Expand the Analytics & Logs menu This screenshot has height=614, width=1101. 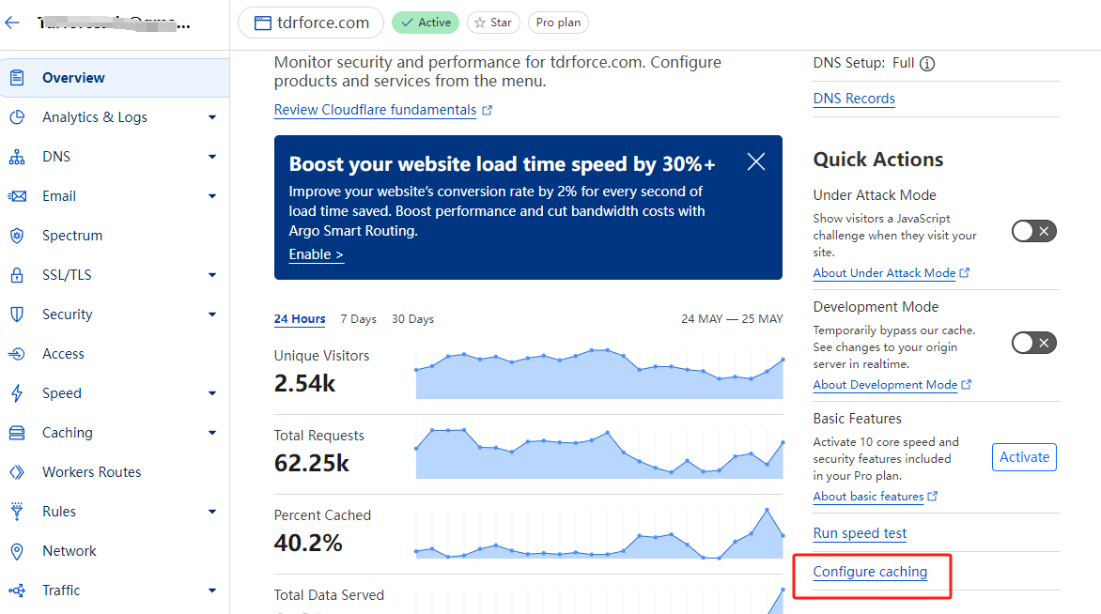point(212,117)
